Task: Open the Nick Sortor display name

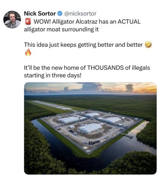Action: 40,14
